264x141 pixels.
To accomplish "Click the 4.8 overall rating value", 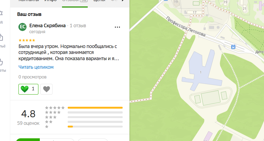I will [28, 114].
